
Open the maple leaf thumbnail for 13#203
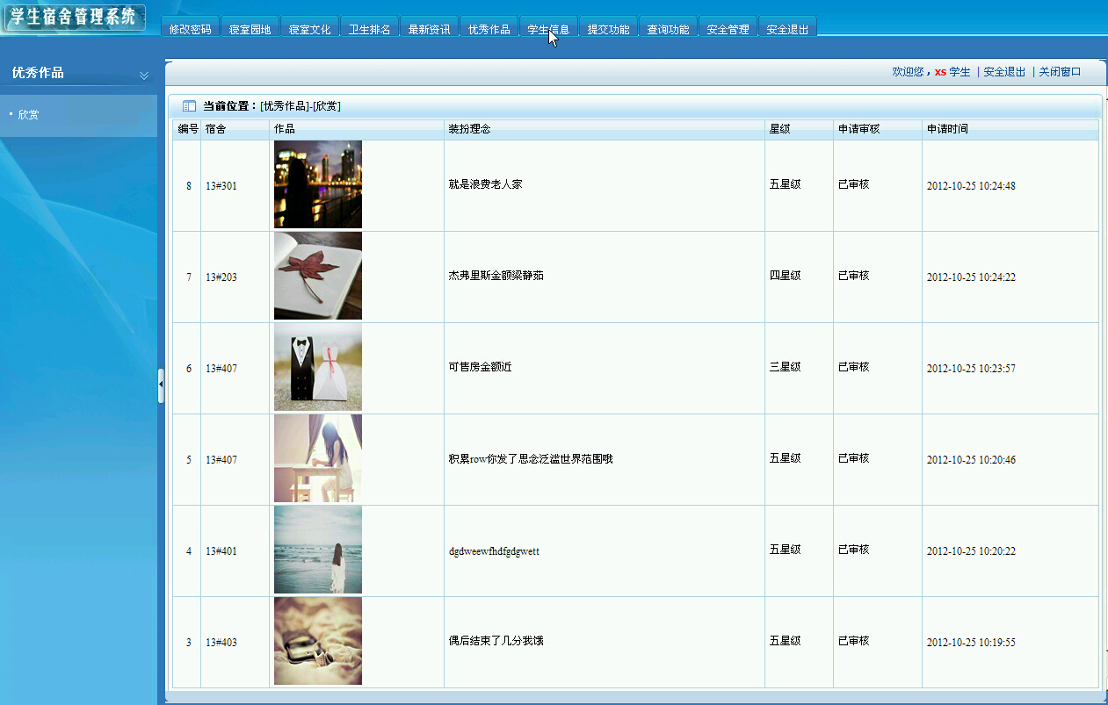tap(318, 276)
